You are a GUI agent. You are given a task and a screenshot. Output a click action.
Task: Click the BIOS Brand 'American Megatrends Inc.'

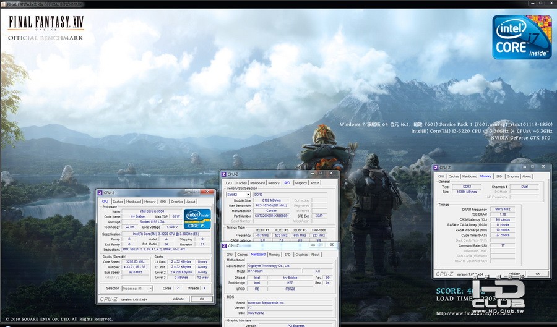click(290, 302)
